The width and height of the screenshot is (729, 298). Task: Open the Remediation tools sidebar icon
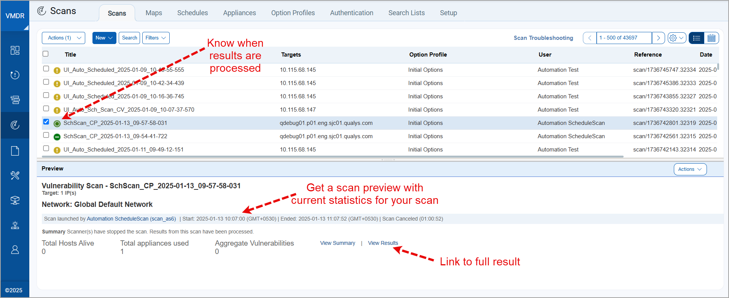pyautogui.click(x=15, y=175)
